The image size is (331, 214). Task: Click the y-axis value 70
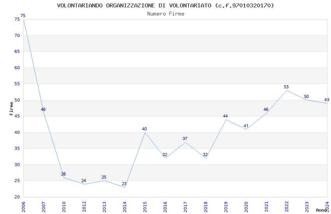point(17,36)
